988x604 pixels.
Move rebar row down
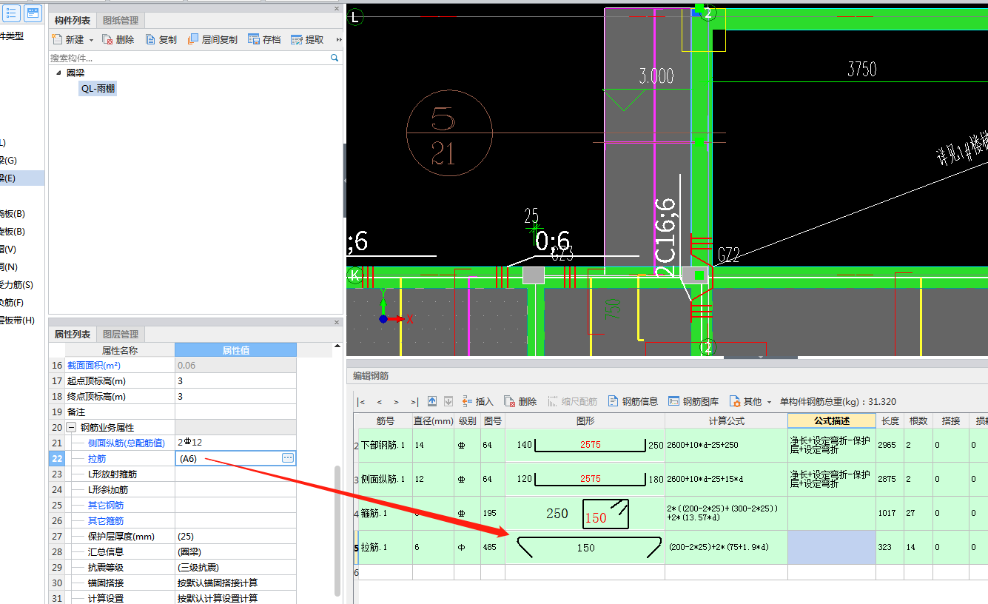pyautogui.click(x=448, y=401)
